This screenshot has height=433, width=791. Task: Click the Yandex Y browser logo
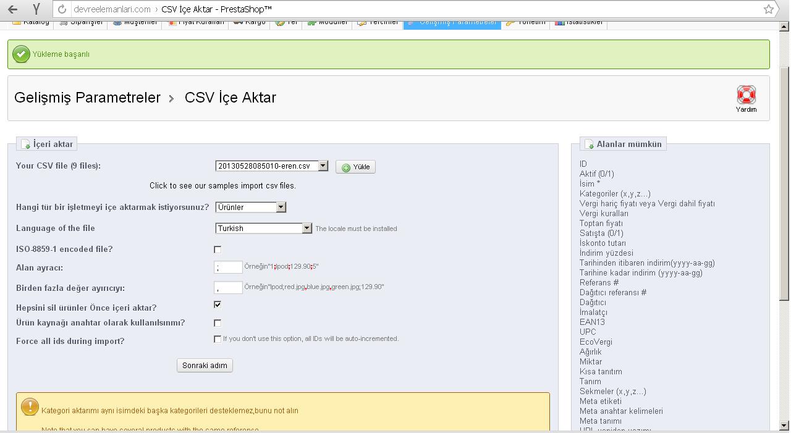[37, 9]
